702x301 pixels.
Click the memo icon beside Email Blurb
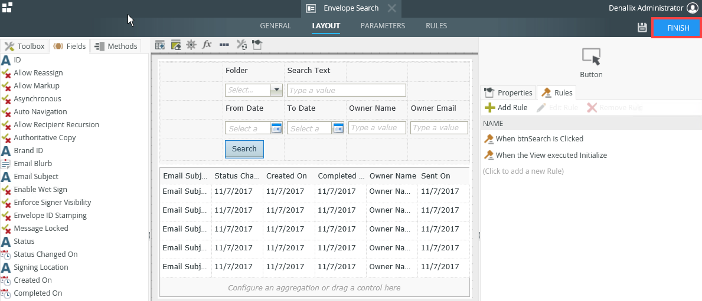(x=6, y=163)
